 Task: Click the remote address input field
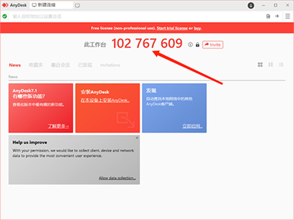pos(137,16)
